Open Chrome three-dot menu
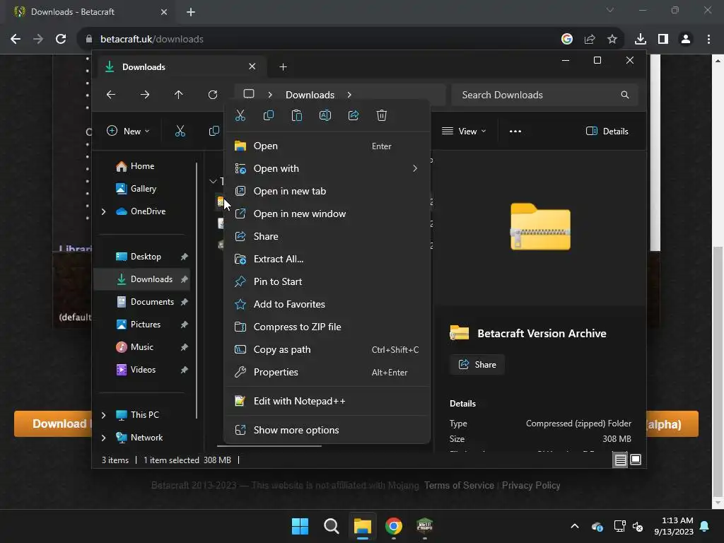 tap(708, 40)
